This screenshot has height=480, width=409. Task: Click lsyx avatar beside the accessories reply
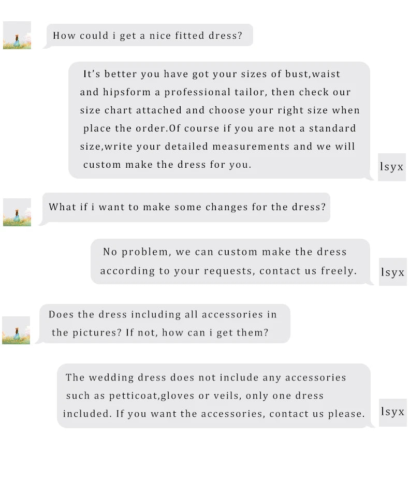coord(392,412)
